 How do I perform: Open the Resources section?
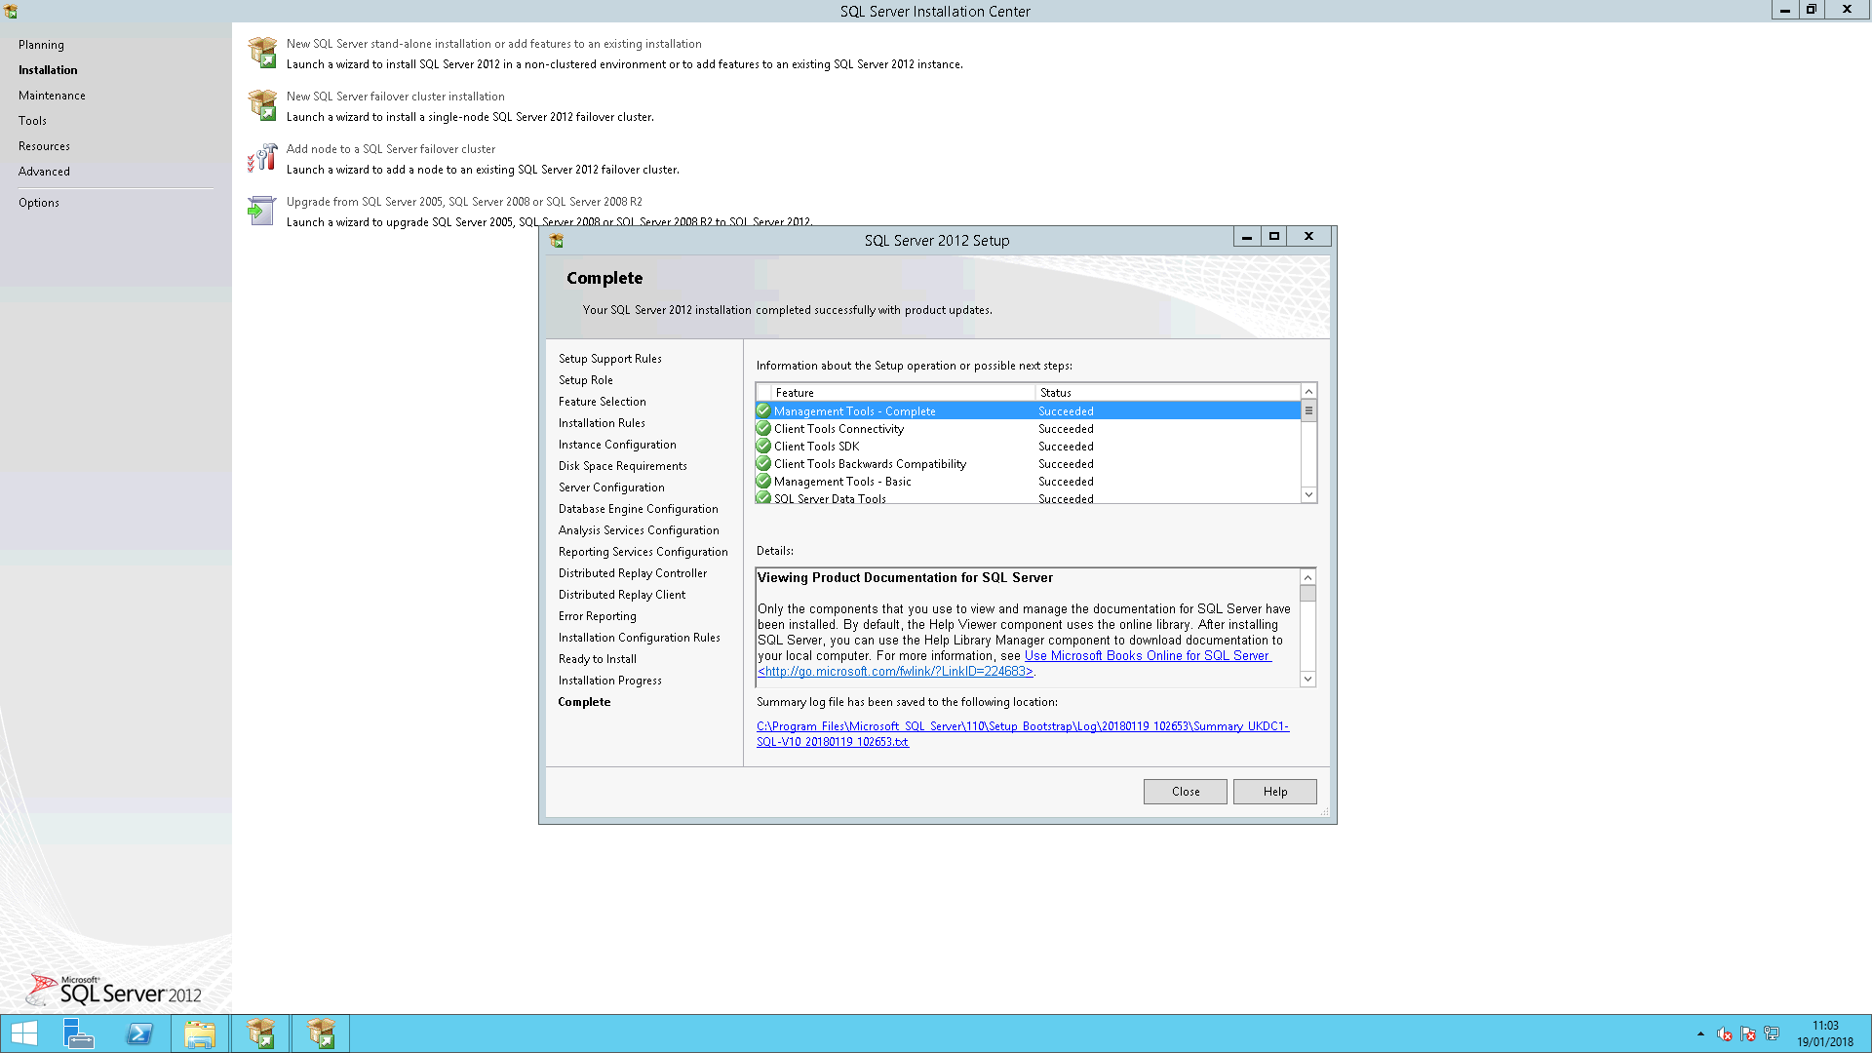coord(44,146)
